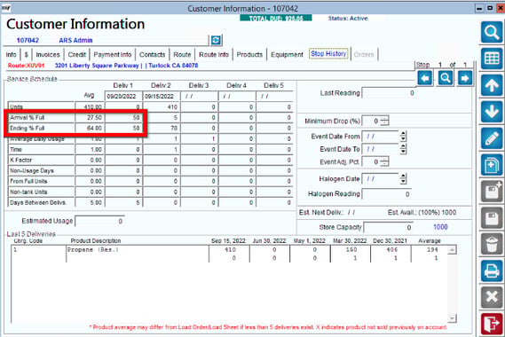Click the stop search magnifier button
This screenshot has height=337, width=505.
pos(446,78)
